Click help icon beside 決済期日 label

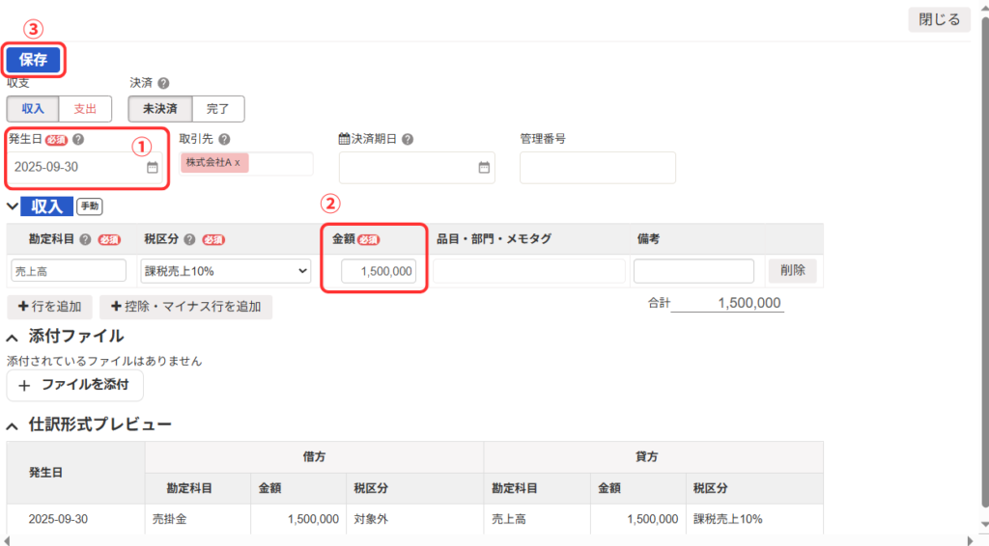pos(408,139)
